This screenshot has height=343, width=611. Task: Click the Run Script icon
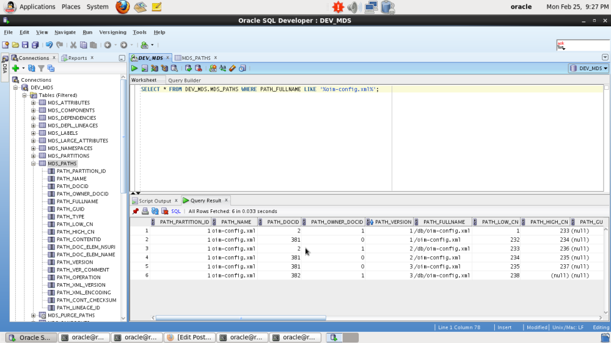click(145, 68)
